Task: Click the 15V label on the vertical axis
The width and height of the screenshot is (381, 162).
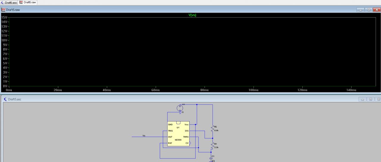Action: (4, 17)
